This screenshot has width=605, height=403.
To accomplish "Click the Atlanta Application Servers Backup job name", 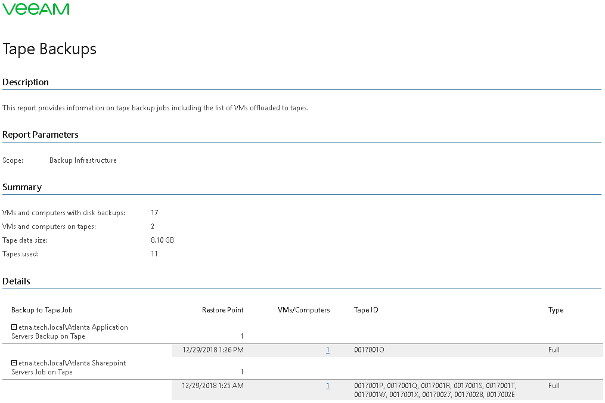I will 70,331.
